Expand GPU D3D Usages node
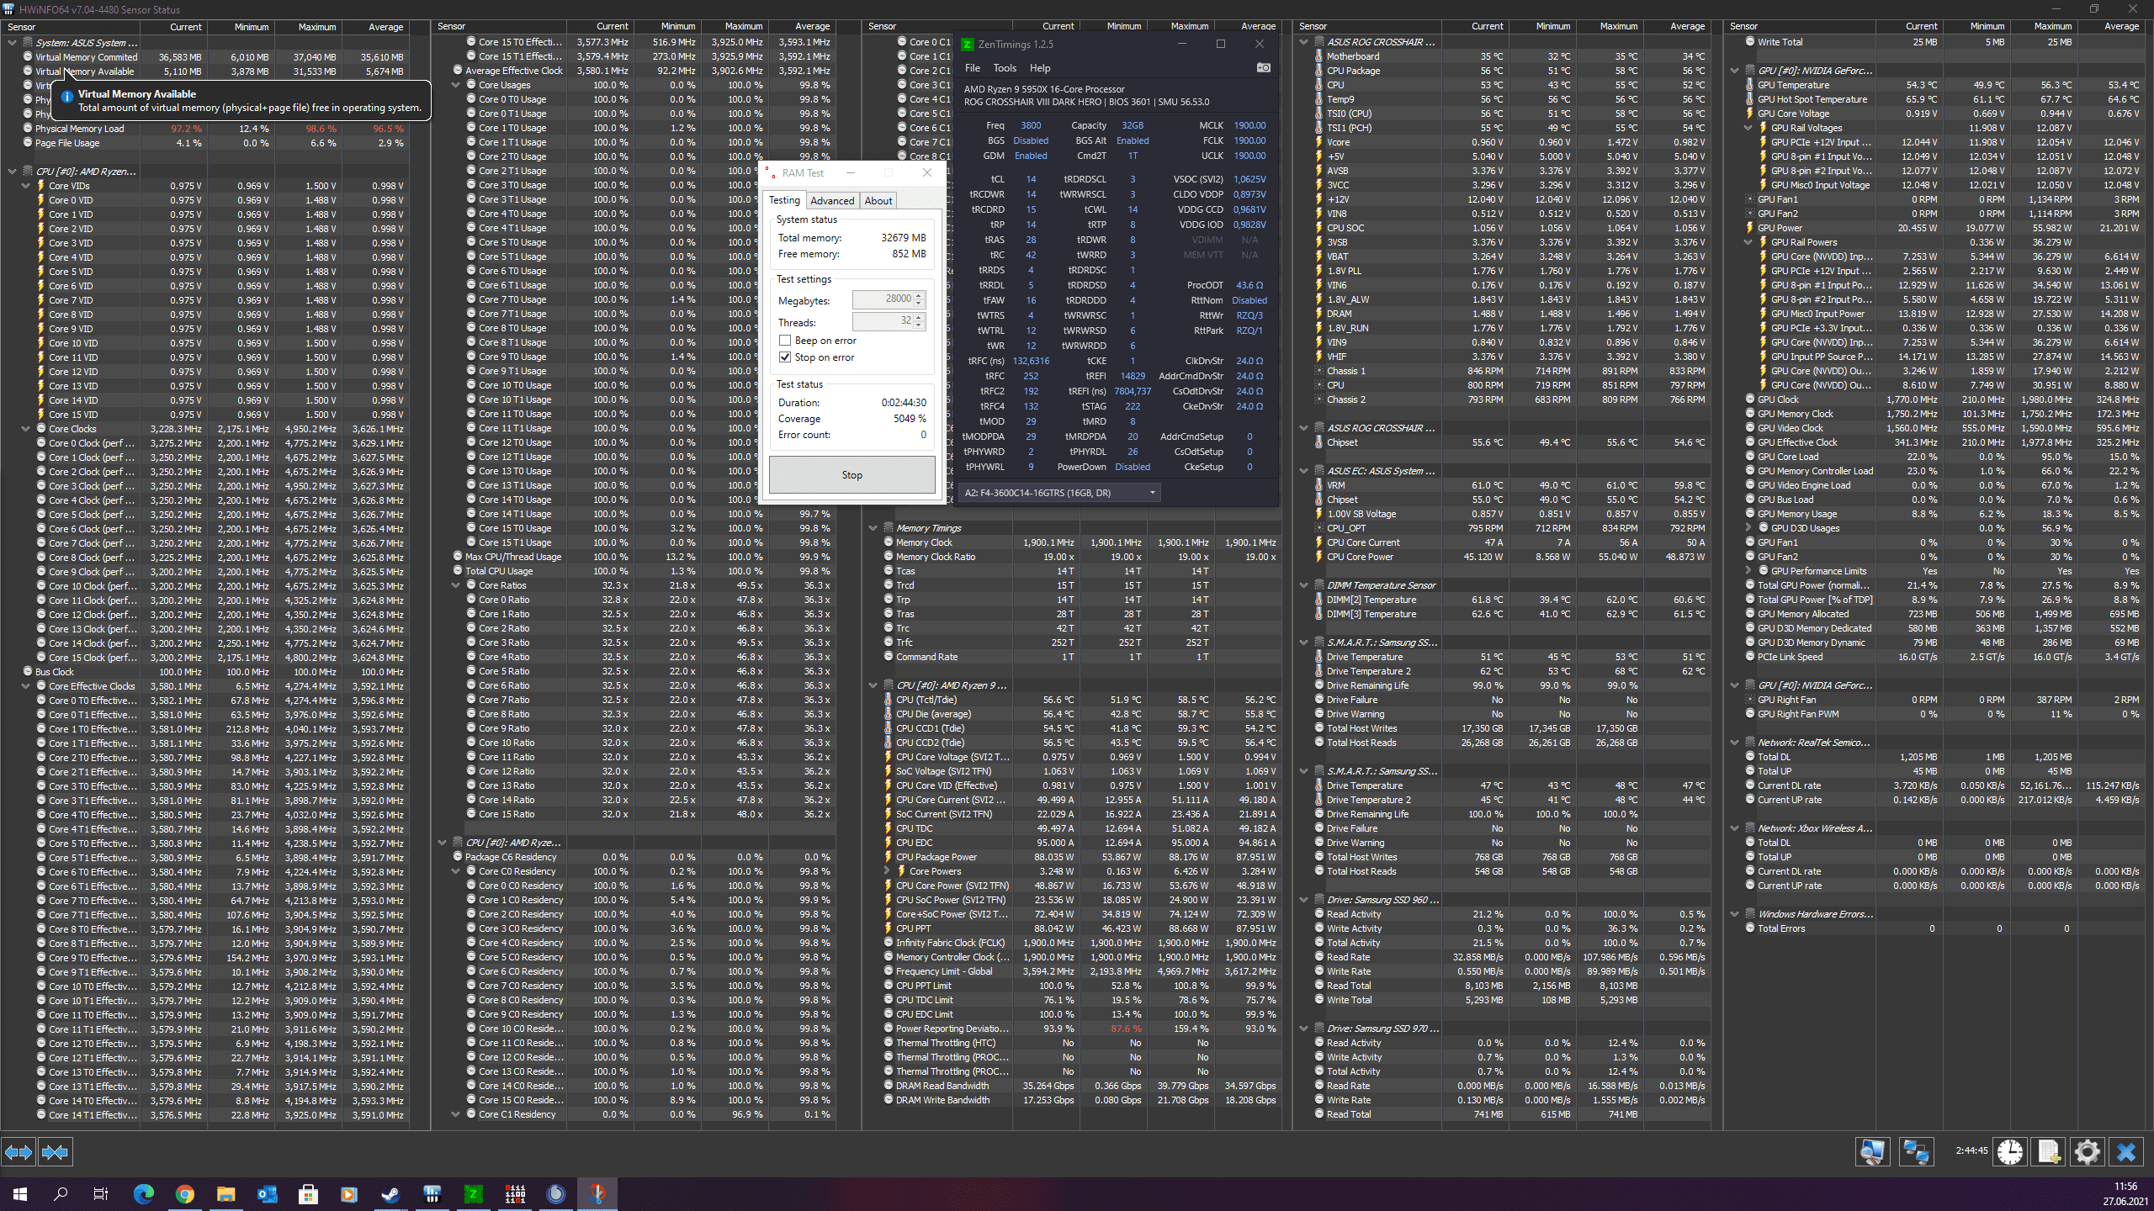The width and height of the screenshot is (2154, 1211). [1748, 528]
